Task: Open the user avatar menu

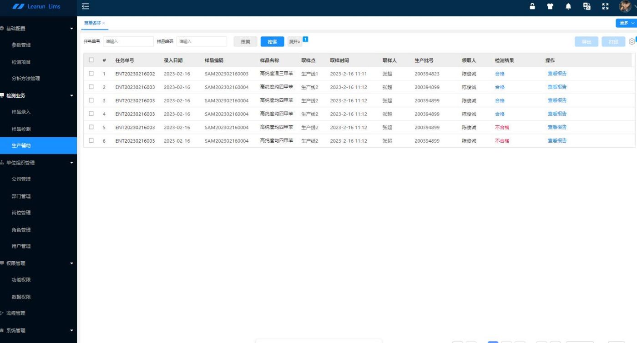Action: [625, 6]
